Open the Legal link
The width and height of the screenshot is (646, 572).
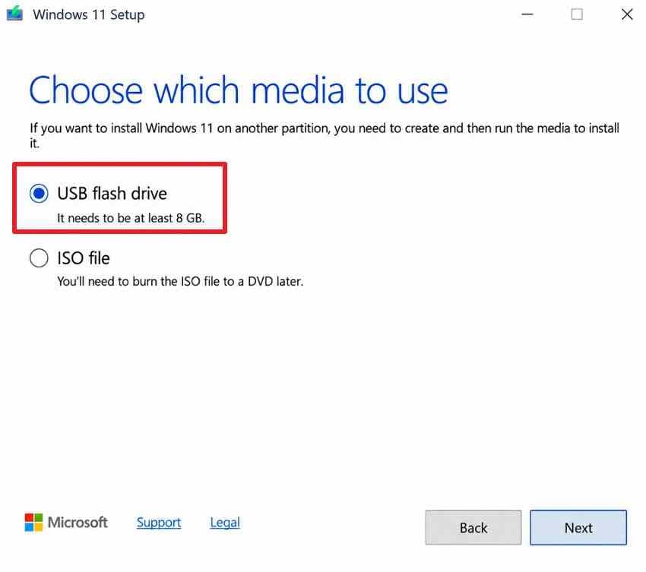tap(225, 522)
